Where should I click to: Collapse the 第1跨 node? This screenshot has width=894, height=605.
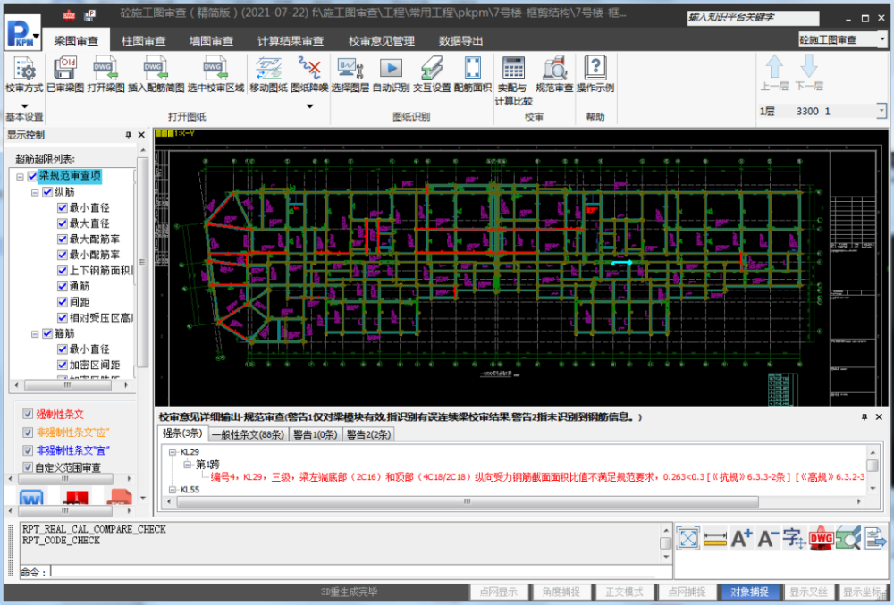187,465
